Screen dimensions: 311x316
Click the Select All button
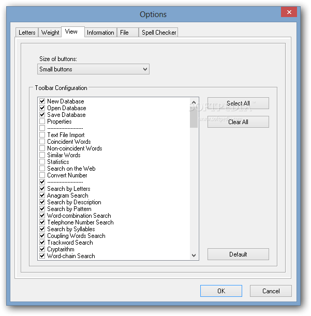tap(238, 103)
